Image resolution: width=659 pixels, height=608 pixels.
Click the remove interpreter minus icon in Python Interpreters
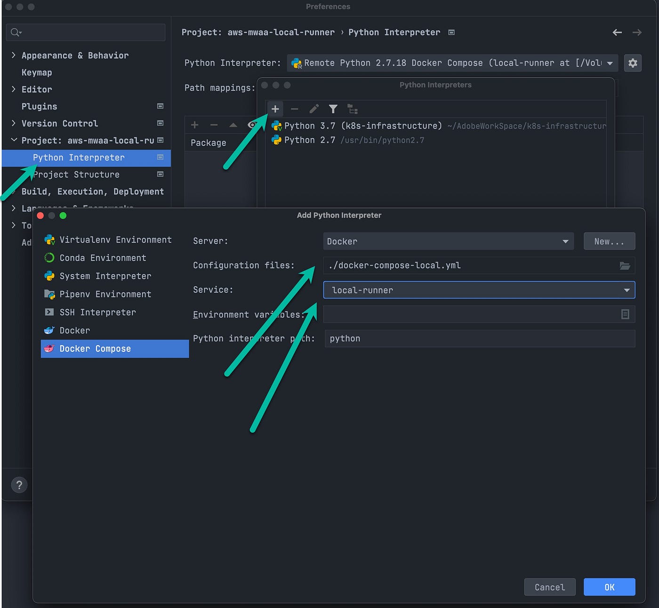pos(295,109)
